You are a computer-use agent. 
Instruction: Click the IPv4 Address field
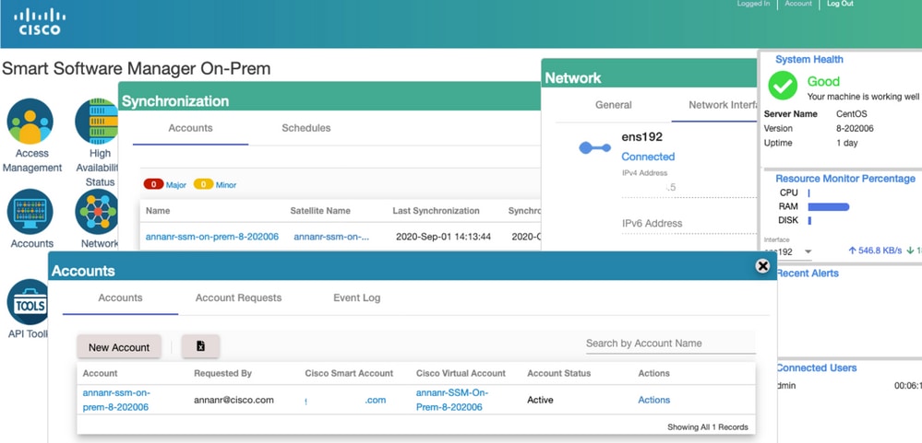coord(689,187)
